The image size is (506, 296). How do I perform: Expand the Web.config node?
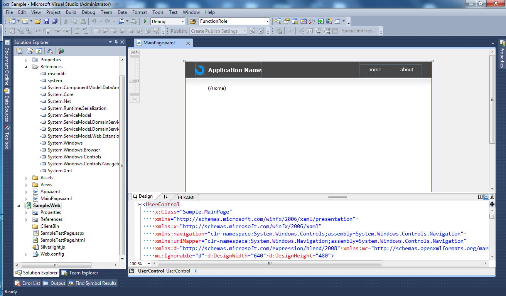pos(26,254)
